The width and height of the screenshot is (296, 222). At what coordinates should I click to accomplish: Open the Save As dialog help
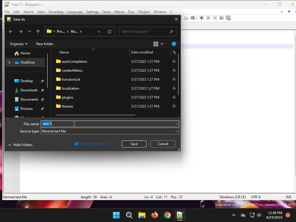pyautogui.click(x=174, y=44)
